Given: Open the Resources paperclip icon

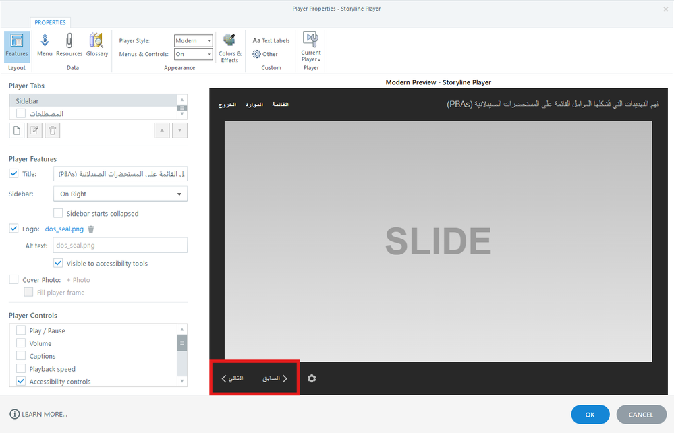Looking at the screenshot, I should (69, 45).
